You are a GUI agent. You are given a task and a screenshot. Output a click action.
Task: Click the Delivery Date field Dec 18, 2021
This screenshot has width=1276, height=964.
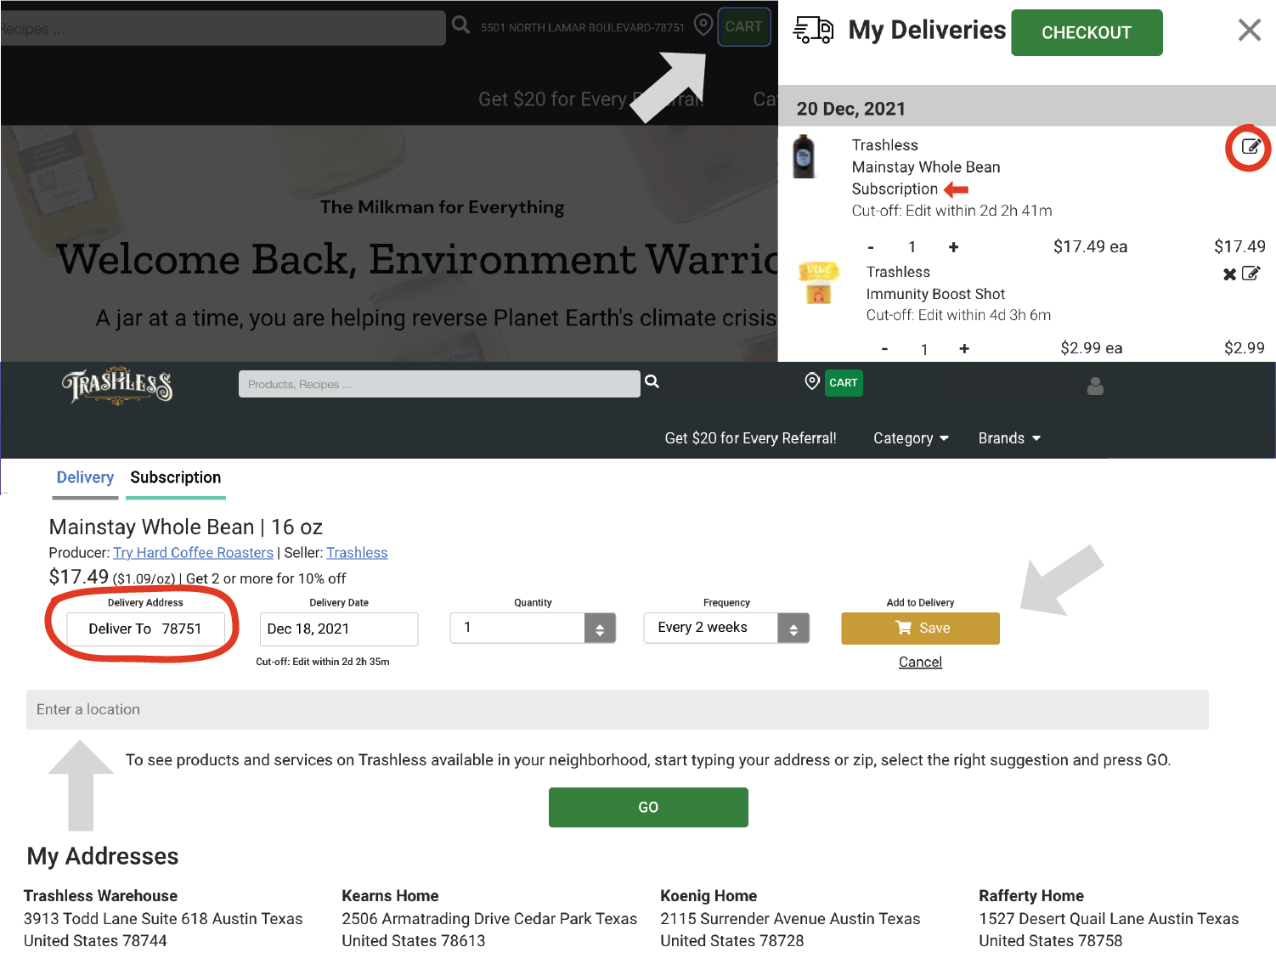(339, 629)
